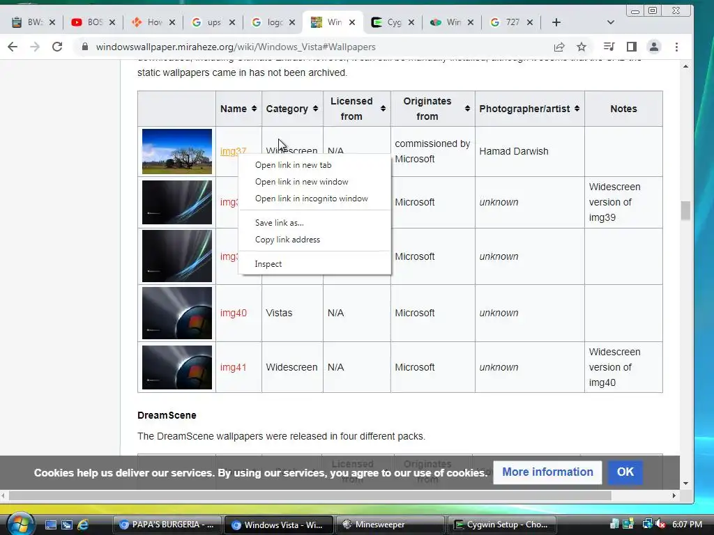Switch to the YouTube BOS tab

coord(87,22)
